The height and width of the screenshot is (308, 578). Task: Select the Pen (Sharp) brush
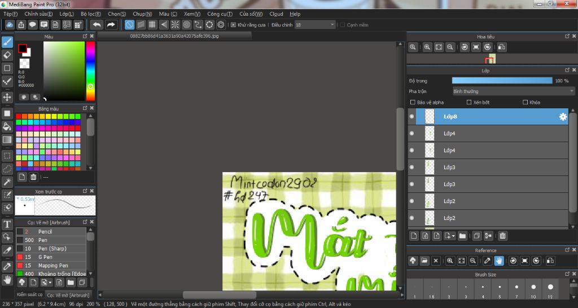[x=51, y=249]
